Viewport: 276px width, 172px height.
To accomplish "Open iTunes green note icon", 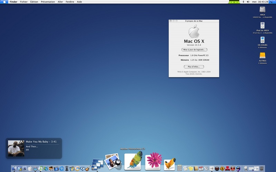I will pyautogui.click(x=40, y=169).
